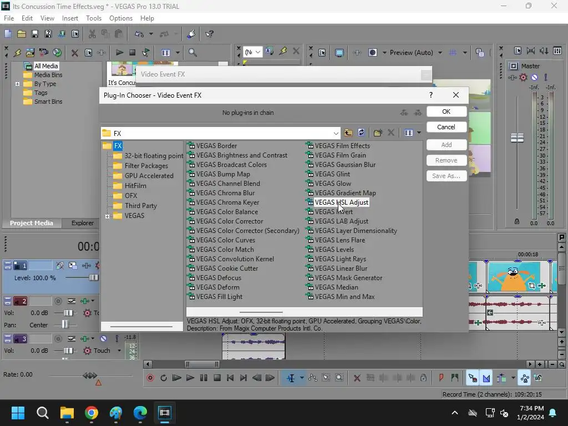This screenshot has width=568, height=426.
Task: Click the Go to Start transport button
Action: (x=230, y=378)
